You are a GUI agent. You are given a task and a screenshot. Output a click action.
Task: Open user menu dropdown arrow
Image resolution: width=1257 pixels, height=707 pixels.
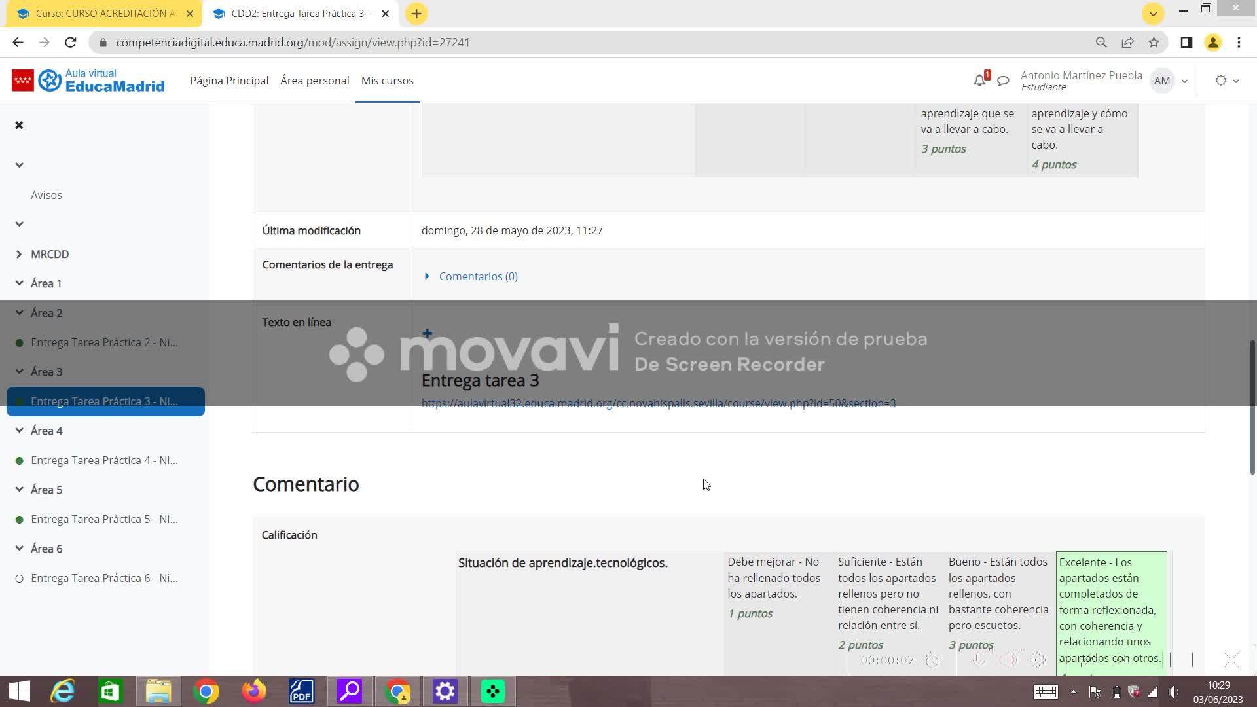[1184, 81]
